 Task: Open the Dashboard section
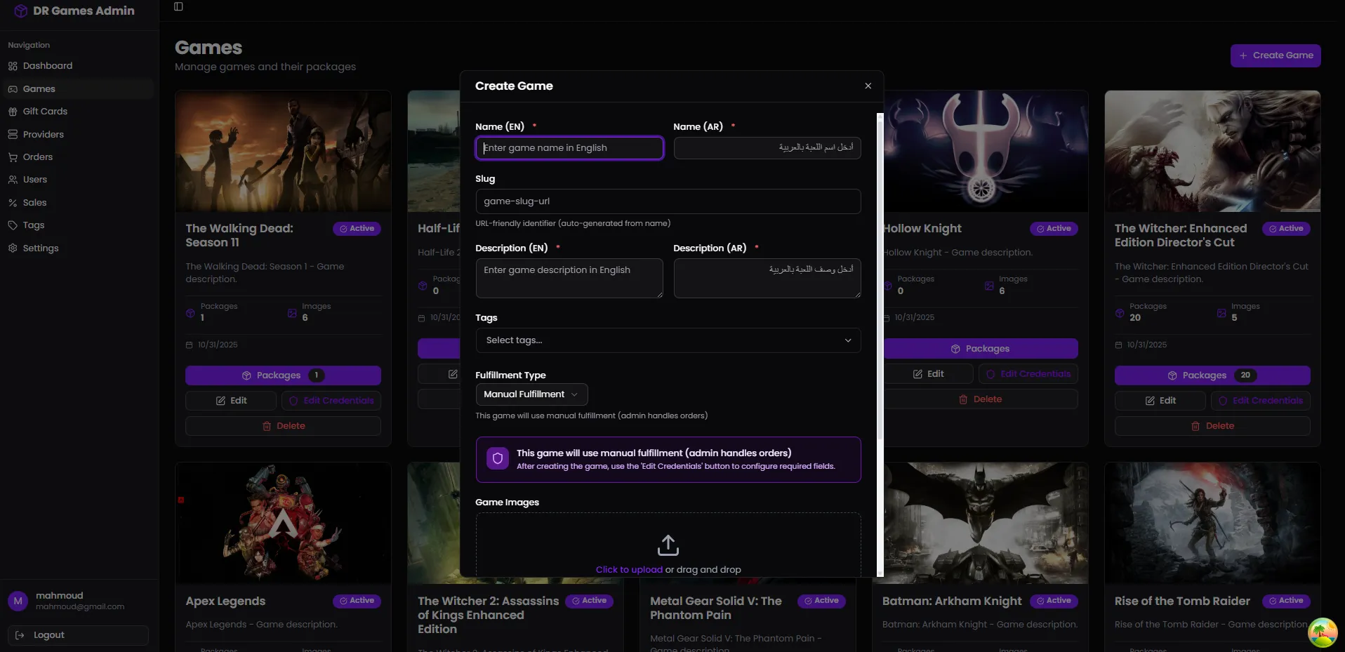pyautogui.click(x=47, y=65)
